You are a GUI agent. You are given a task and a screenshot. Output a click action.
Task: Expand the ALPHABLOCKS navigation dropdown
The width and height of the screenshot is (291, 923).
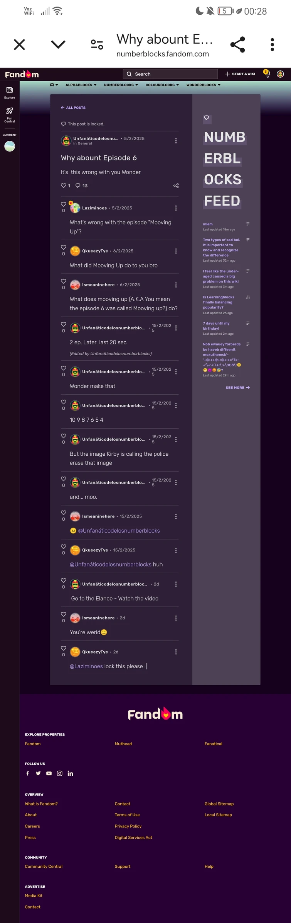(x=81, y=85)
